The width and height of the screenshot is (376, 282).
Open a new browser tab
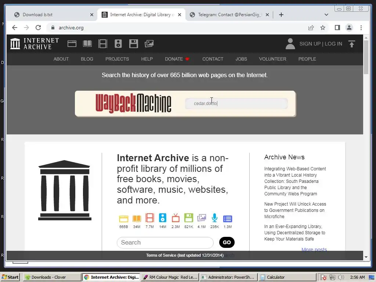281,15
